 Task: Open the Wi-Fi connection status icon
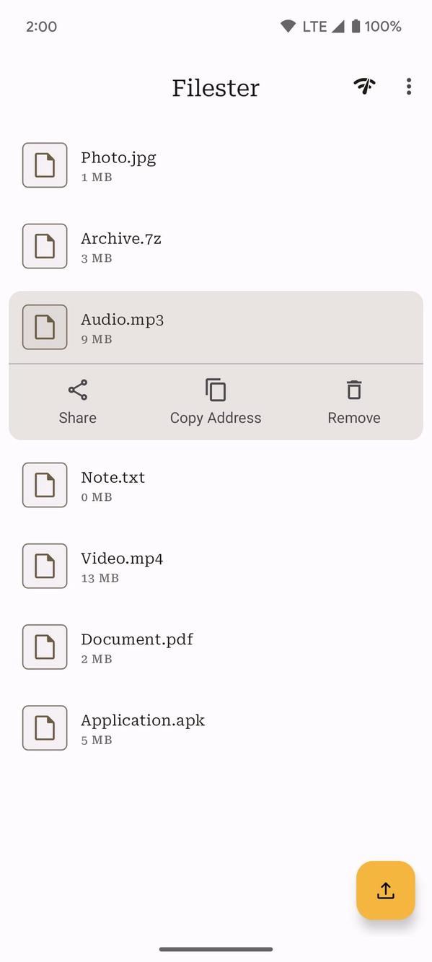(x=364, y=86)
